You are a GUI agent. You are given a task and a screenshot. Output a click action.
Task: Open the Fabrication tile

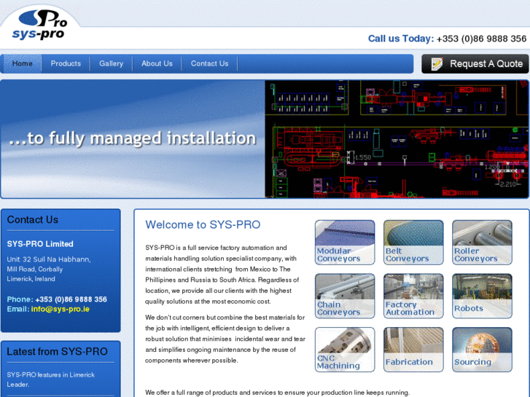[413, 350]
